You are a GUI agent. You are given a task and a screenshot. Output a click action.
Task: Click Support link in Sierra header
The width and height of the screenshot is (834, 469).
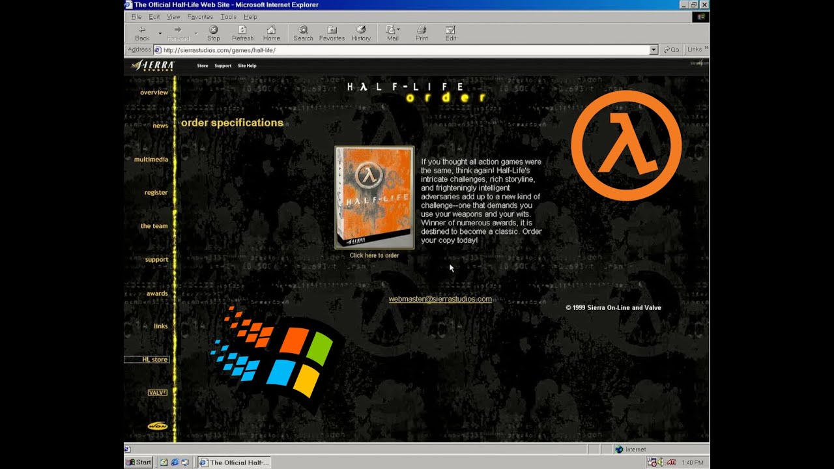pos(223,66)
